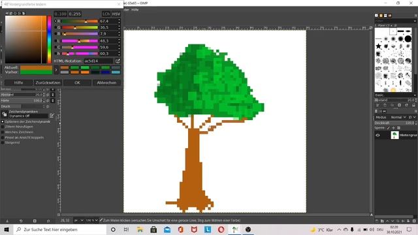Adjust the green G color slider
This screenshot has height=235, width=418.
coord(80,27)
